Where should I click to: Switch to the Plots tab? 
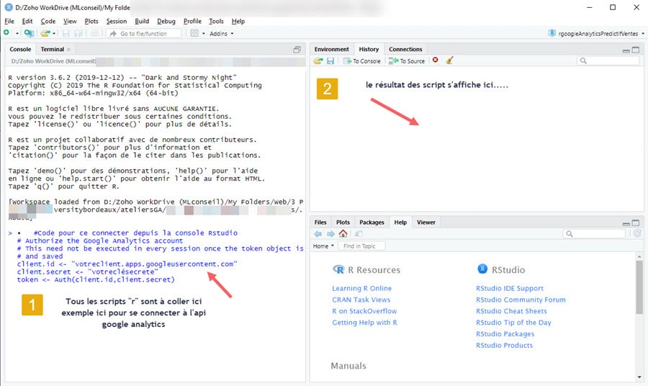click(x=343, y=223)
